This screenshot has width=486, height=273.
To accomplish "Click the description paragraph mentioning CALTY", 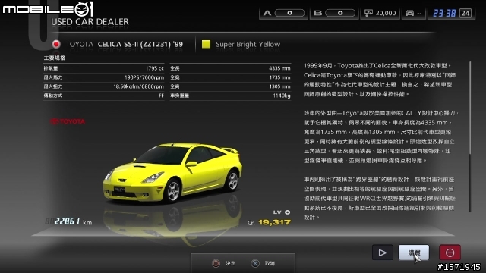I will pos(380,136).
